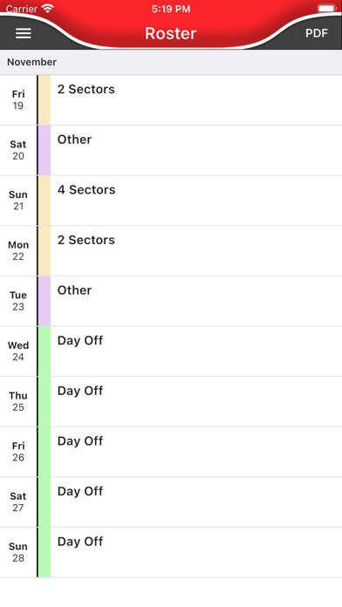Tap the battery indicator icon

pos(327,9)
